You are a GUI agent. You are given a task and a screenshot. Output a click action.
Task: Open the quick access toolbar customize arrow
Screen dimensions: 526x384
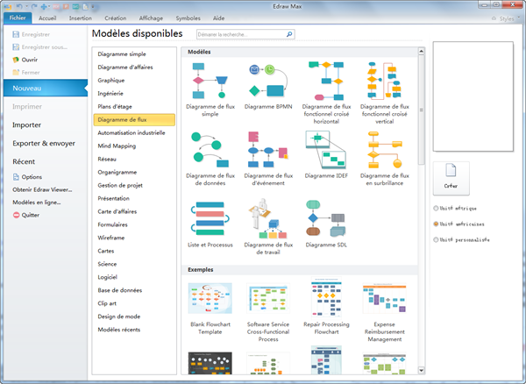point(93,6)
